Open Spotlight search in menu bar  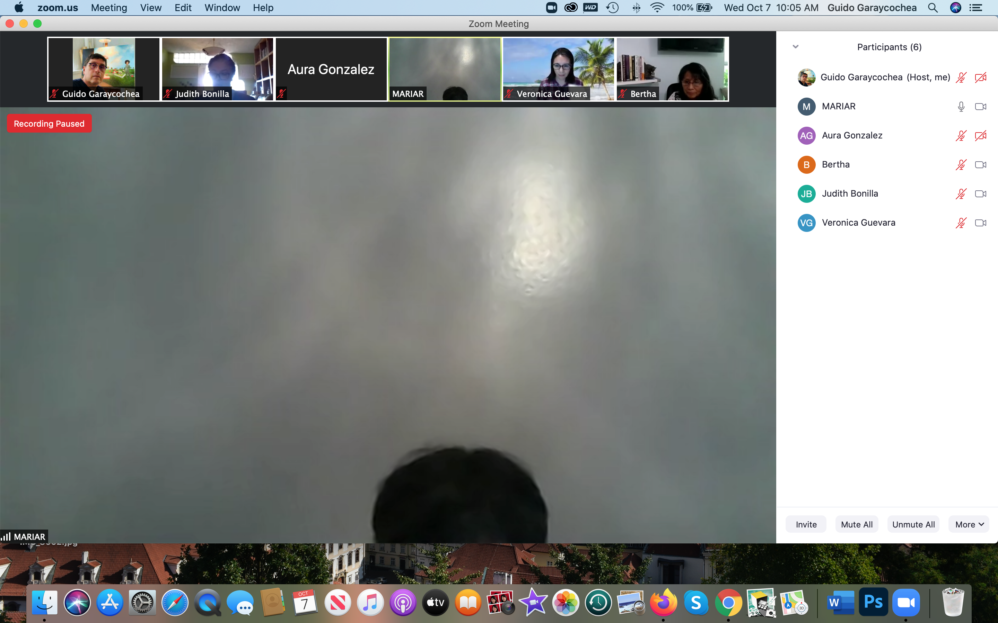click(933, 8)
